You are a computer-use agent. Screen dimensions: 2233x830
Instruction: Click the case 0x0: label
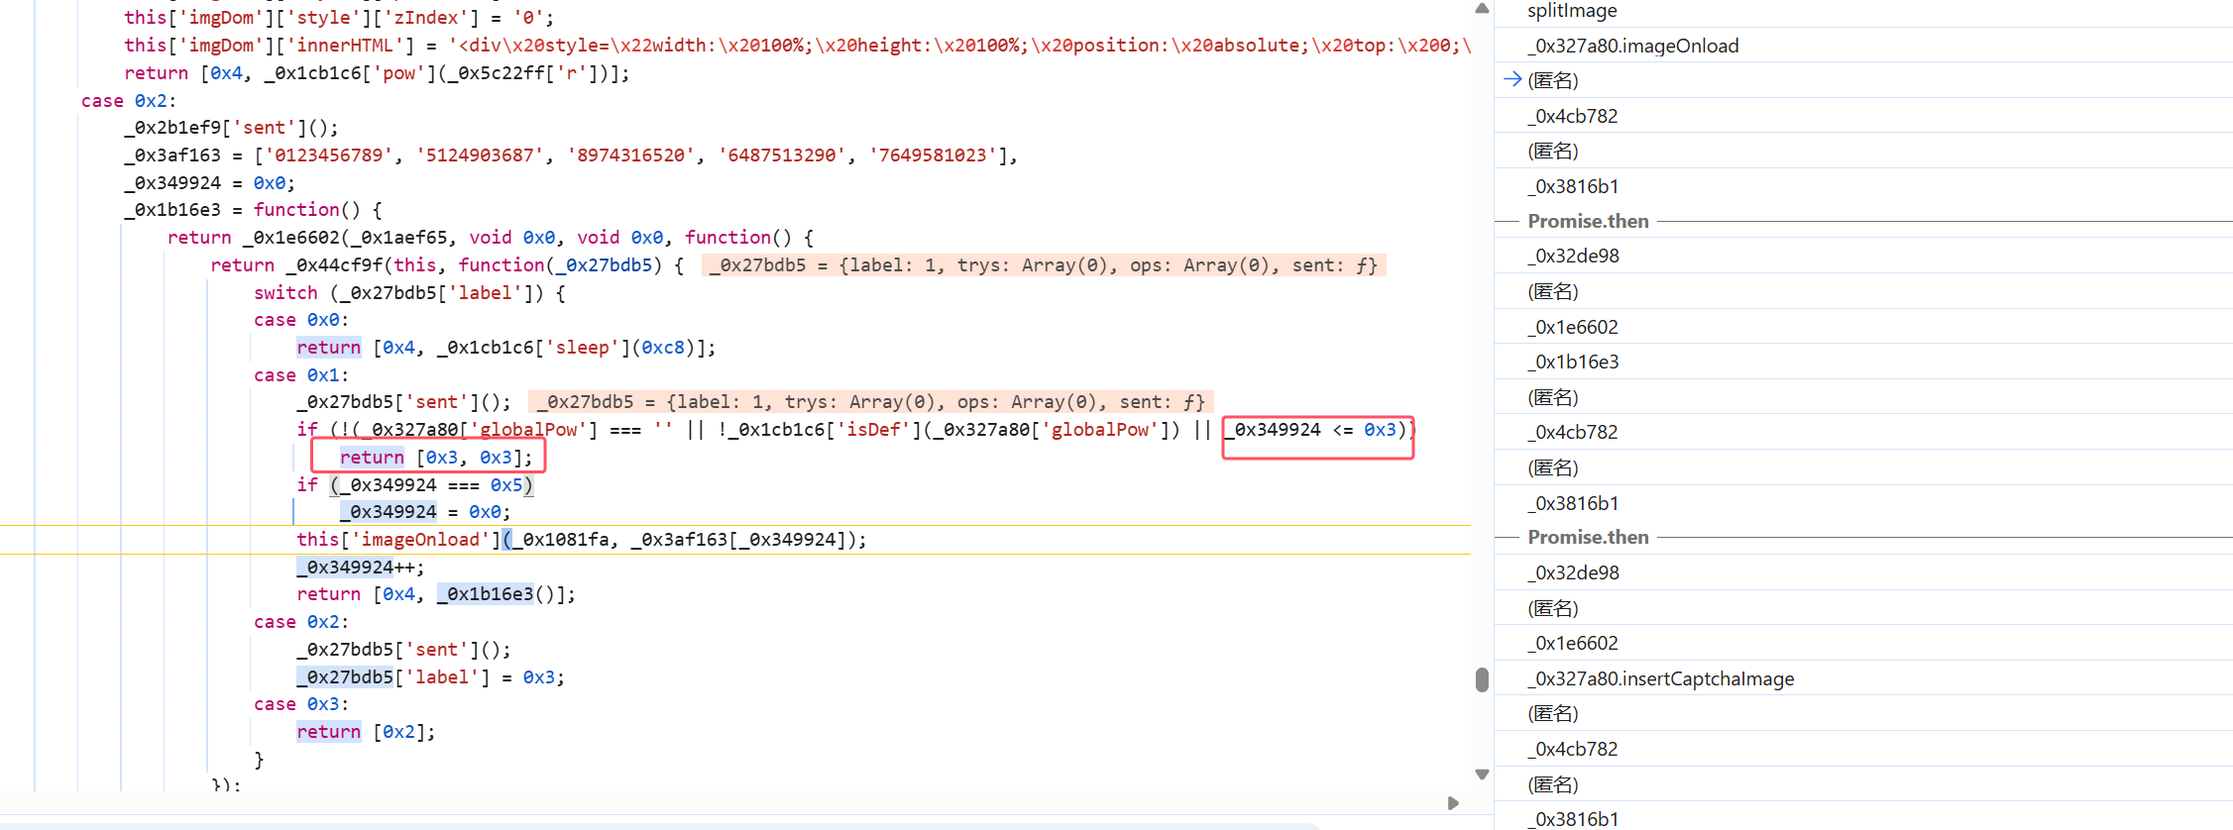click(301, 320)
